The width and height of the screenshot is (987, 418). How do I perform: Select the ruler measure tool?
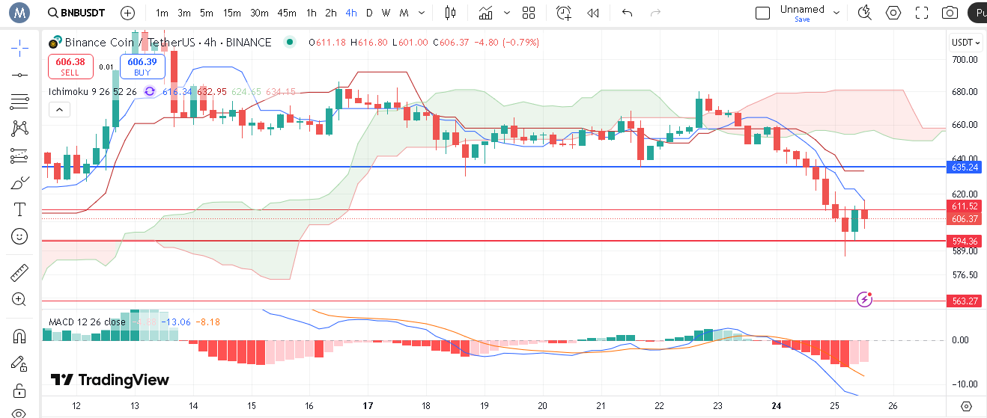click(20, 272)
